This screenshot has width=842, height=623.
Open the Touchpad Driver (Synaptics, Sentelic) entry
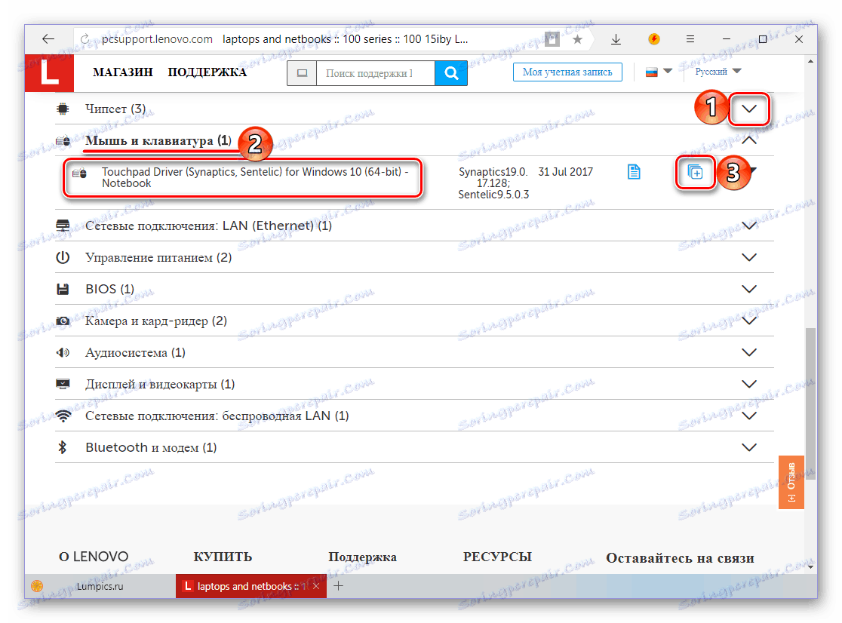[x=254, y=177]
